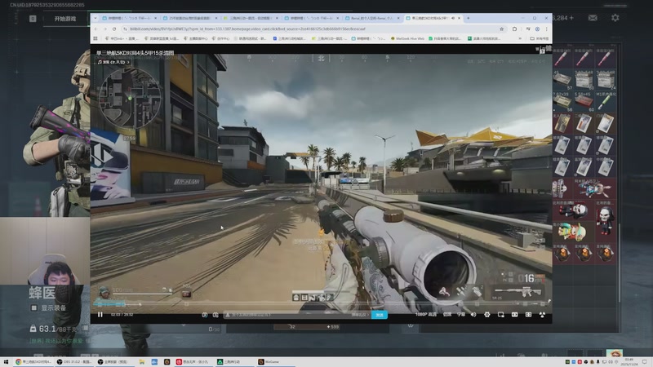Pause the Bilibili video playback
This screenshot has height=367, width=653.
tap(100, 315)
